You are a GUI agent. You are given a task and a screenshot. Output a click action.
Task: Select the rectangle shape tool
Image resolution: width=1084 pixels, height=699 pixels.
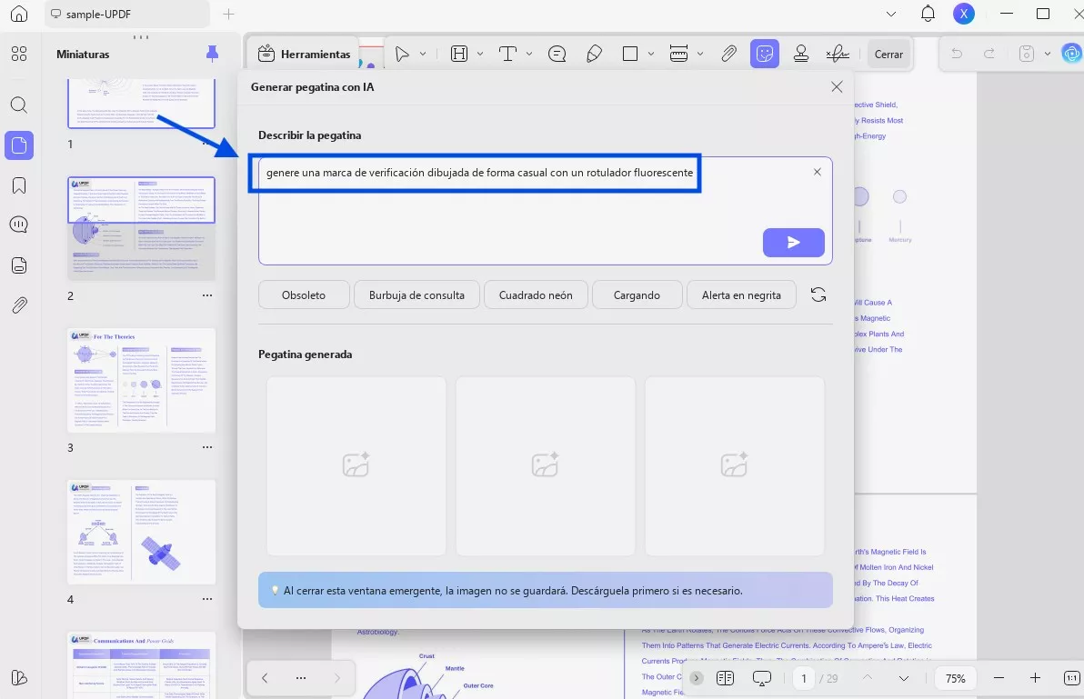tap(630, 54)
